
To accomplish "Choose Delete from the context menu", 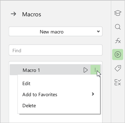I will (29, 106).
